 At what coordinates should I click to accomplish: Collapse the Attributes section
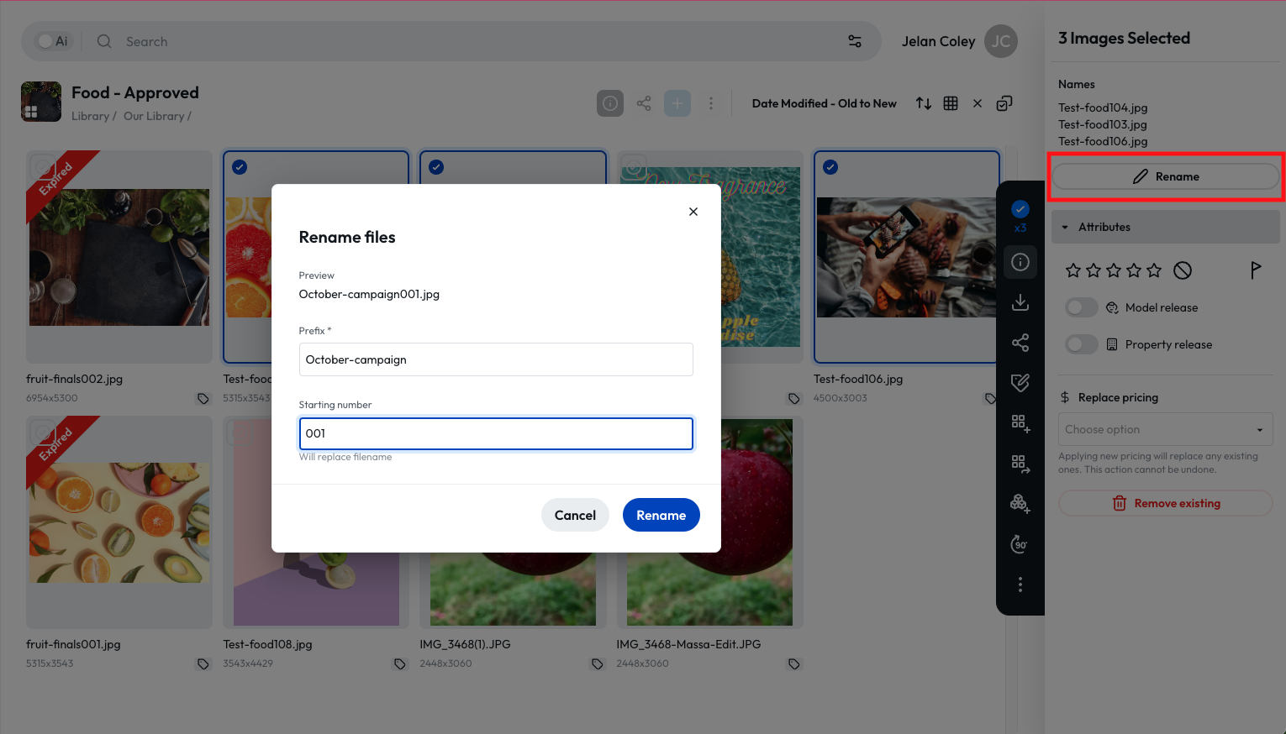[1166, 227]
